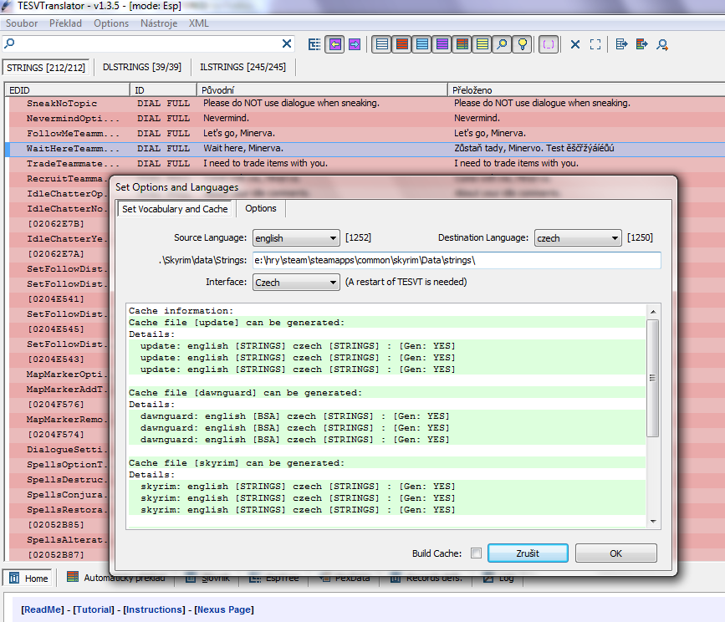Switch to the Options tab in dialog
This screenshot has height=622, width=725.
262,208
